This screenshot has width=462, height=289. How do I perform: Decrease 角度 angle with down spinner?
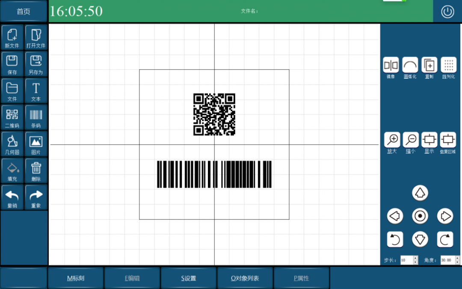point(457,262)
